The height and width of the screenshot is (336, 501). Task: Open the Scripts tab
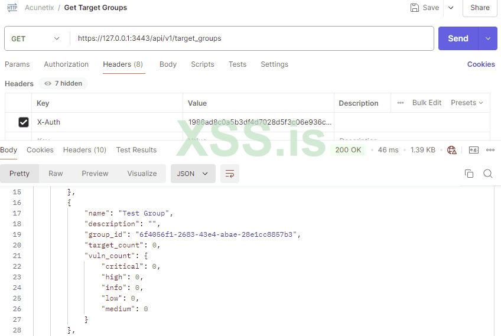click(203, 64)
